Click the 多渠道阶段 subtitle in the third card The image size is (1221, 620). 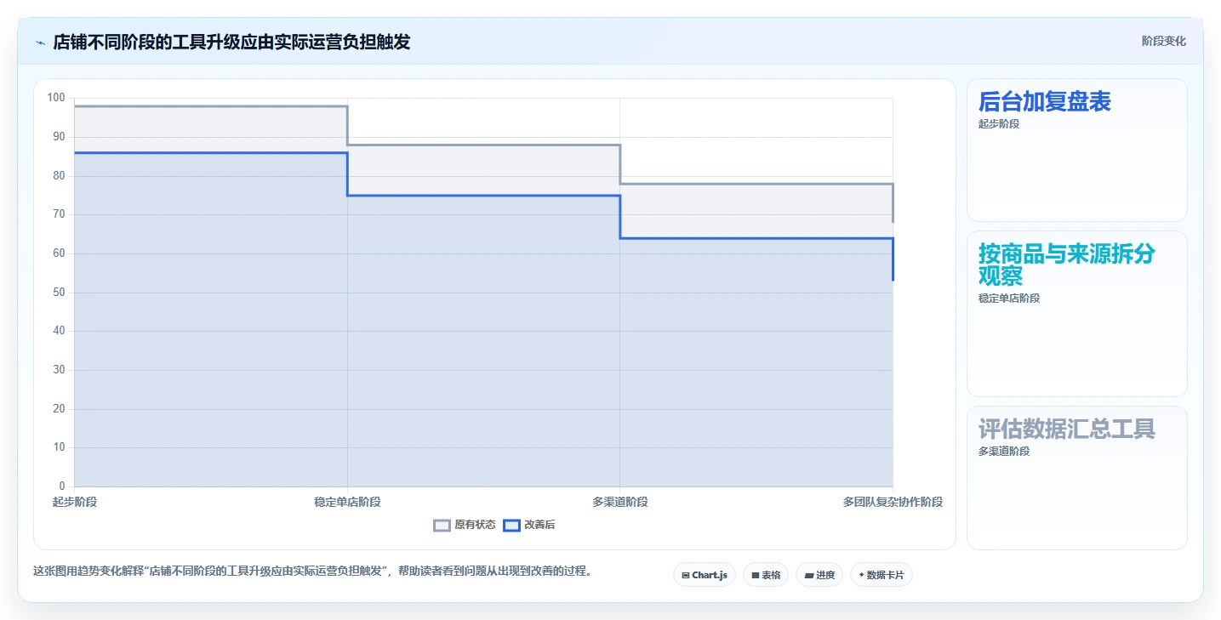click(1004, 451)
